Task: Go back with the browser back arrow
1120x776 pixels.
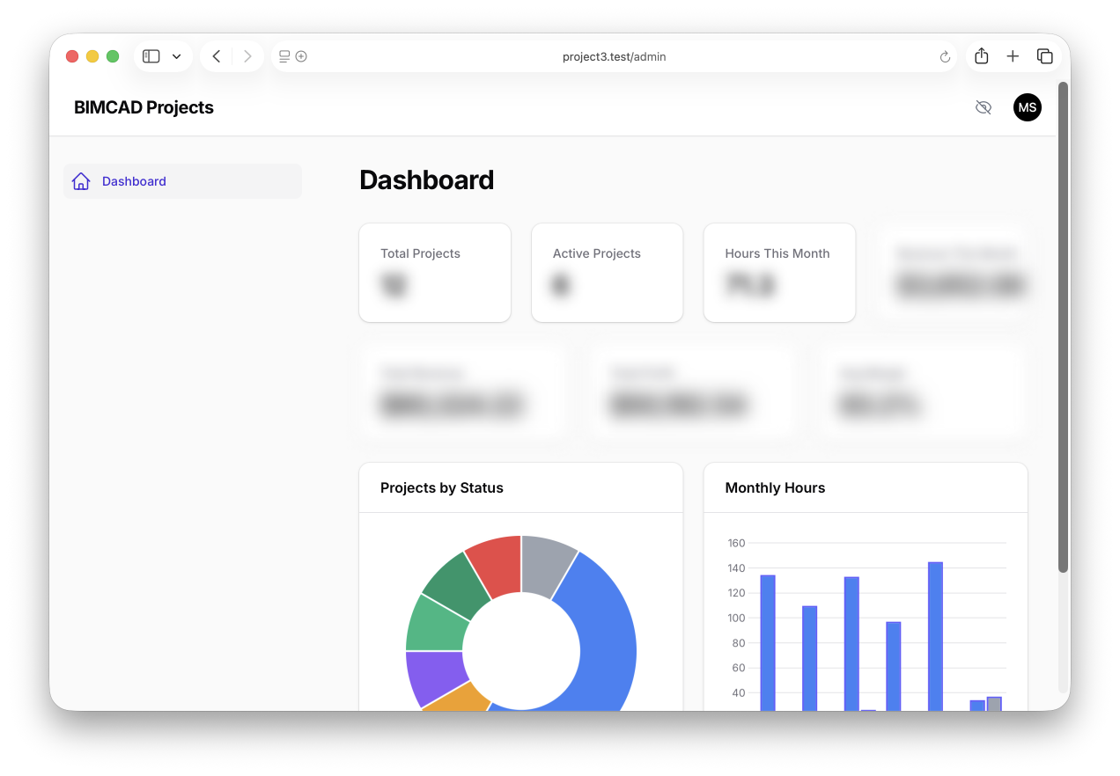Action: click(217, 56)
